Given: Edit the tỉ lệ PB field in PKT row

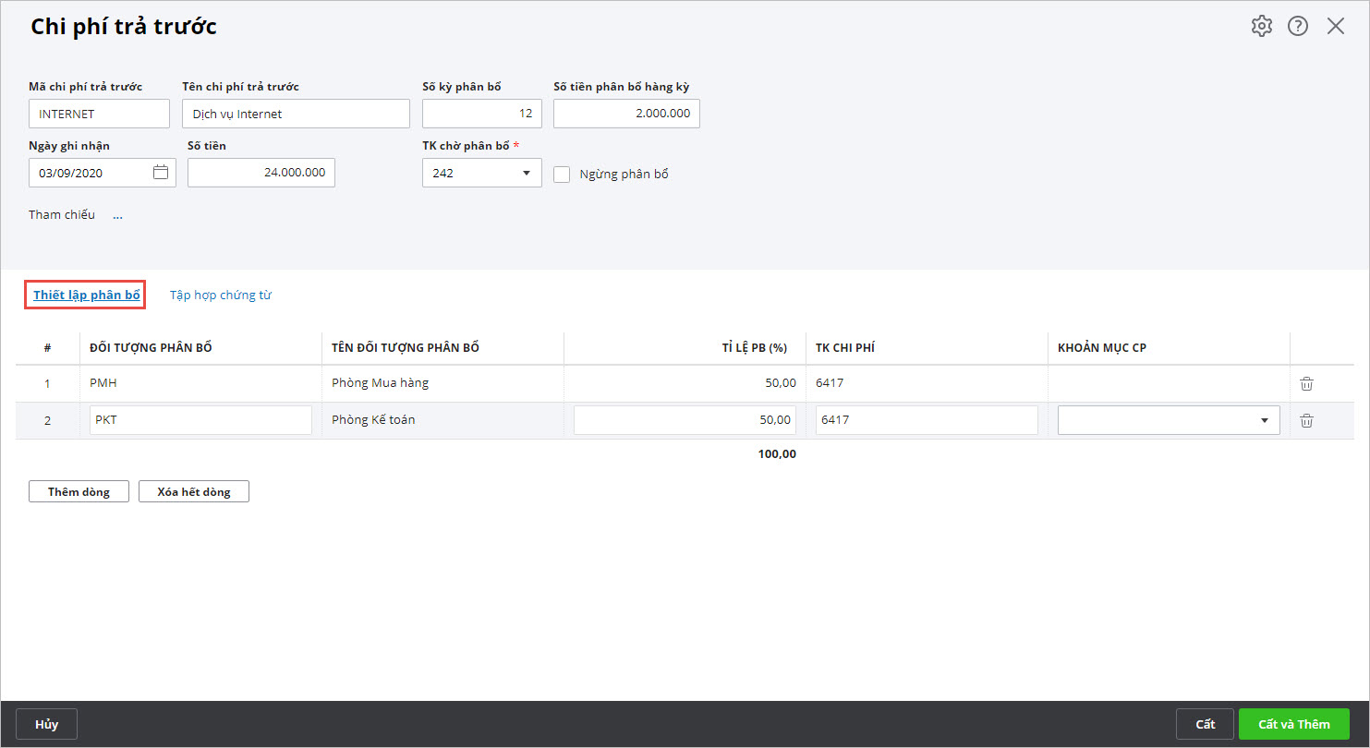Looking at the screenshot, I should coord(685,420).
